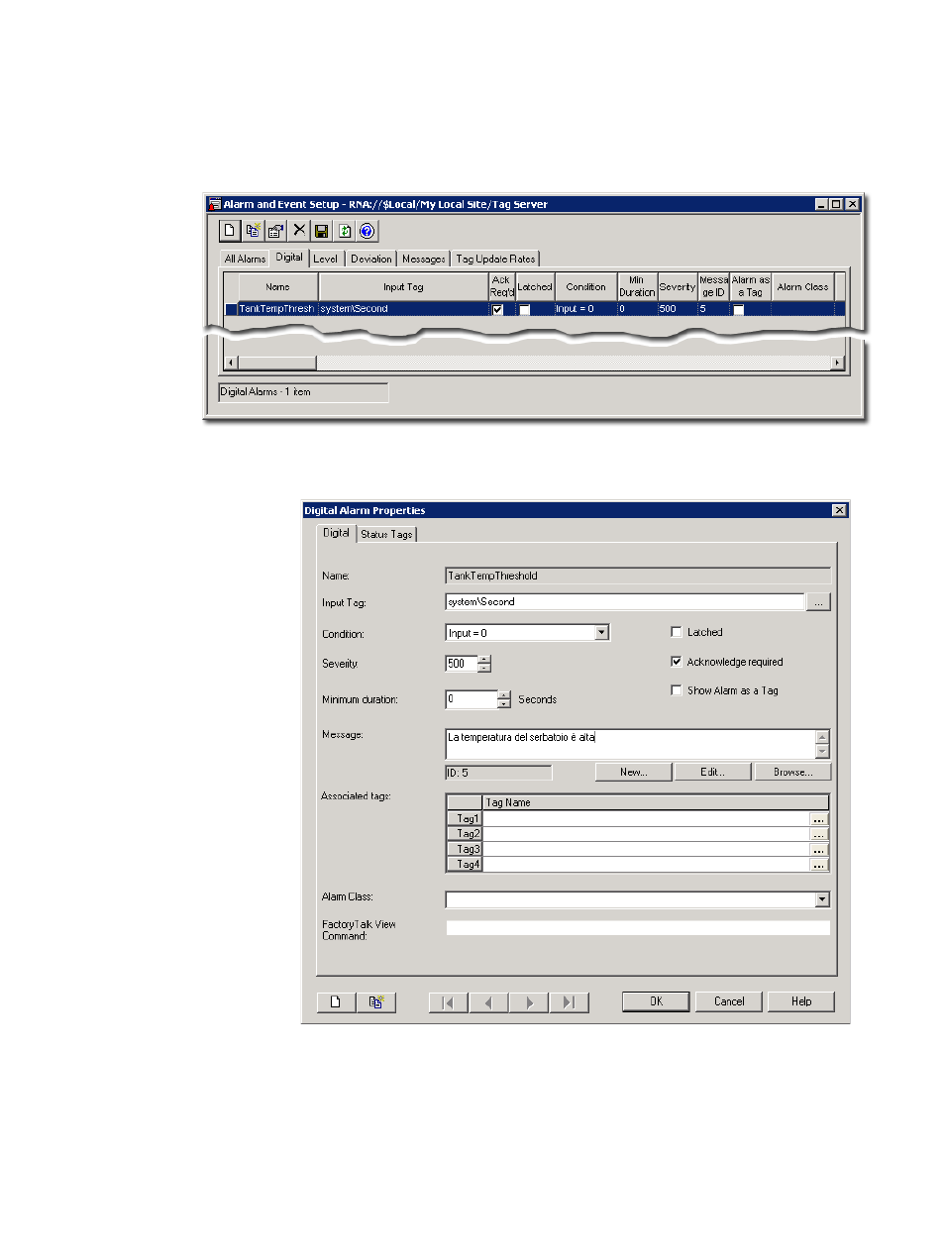The height and width of the screenshot is (1260, 945).
Task: Click the Severity column header in grid
Action: 678,287
